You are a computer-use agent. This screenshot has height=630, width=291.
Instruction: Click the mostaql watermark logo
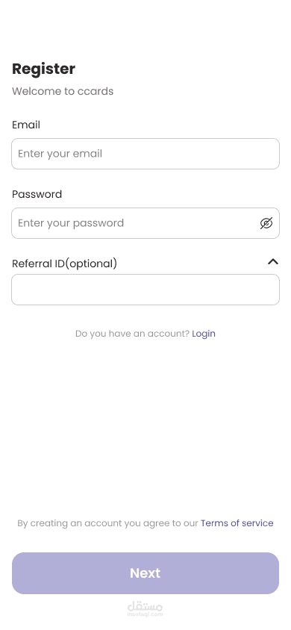[x=145, y=606]
